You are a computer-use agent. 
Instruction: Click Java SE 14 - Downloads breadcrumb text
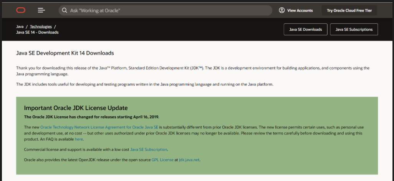pyautogui.click(x=37, y=32)
